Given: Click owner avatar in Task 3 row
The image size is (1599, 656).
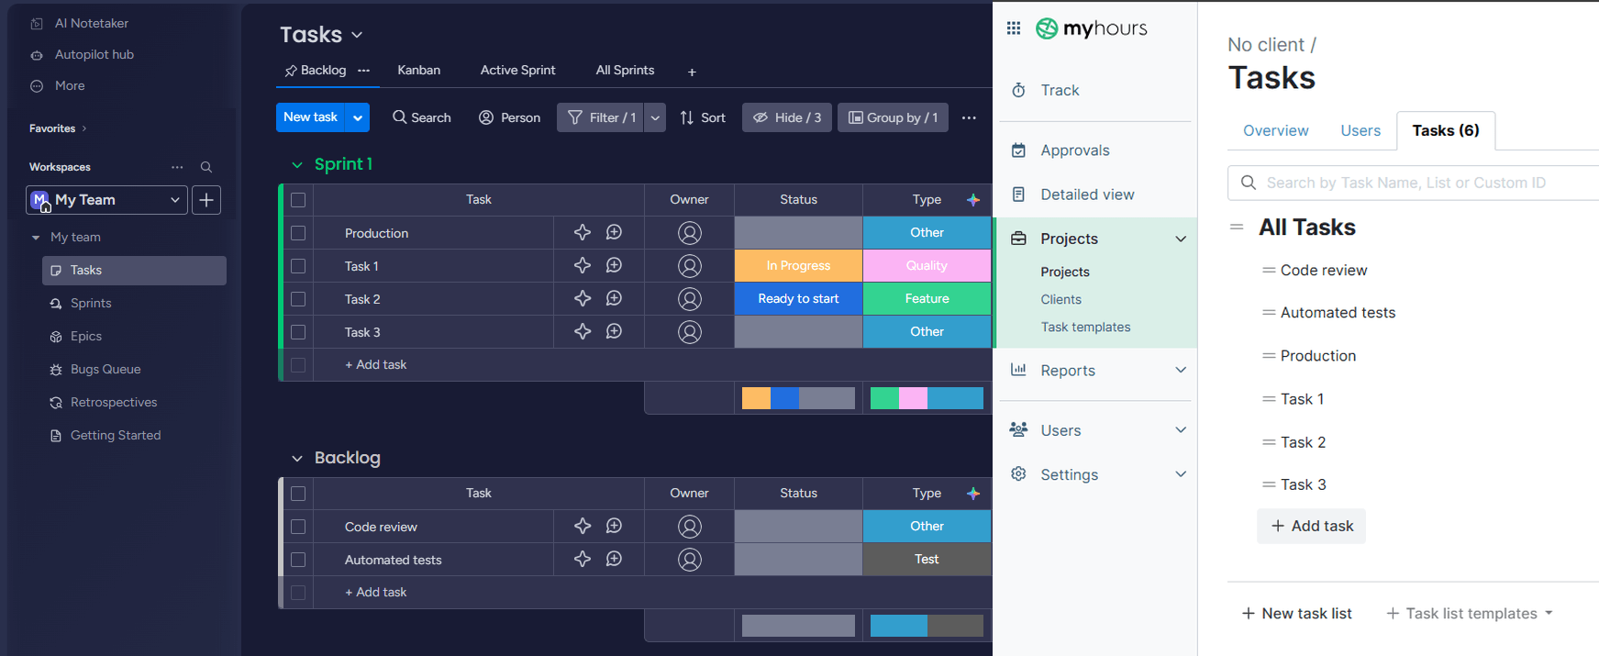Looking at the screenshot, I should pos(690,332).
